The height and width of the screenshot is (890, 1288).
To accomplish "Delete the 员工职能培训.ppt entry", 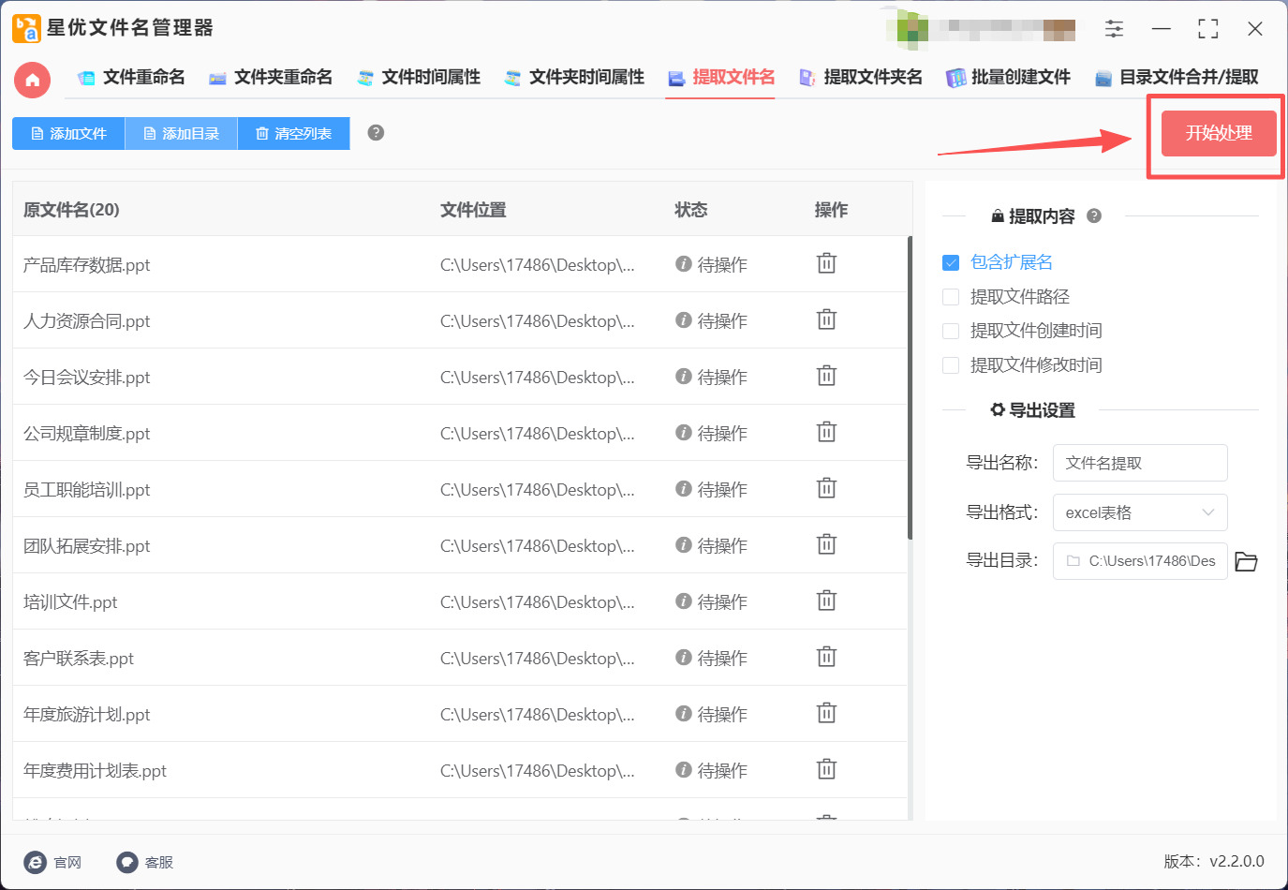I will 826,488.
